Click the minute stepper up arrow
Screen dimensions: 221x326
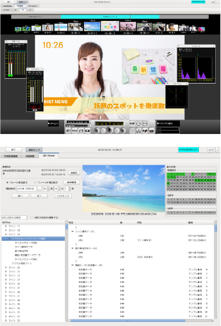(59, 187)
